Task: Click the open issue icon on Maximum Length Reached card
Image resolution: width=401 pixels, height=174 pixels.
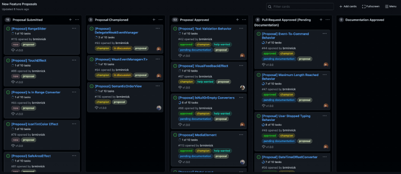Action: pyautogui.click(x=259, y=75)
